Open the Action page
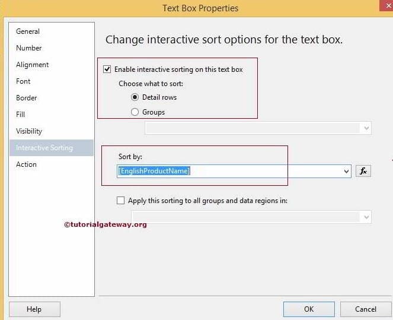 (x=26, y=164)
